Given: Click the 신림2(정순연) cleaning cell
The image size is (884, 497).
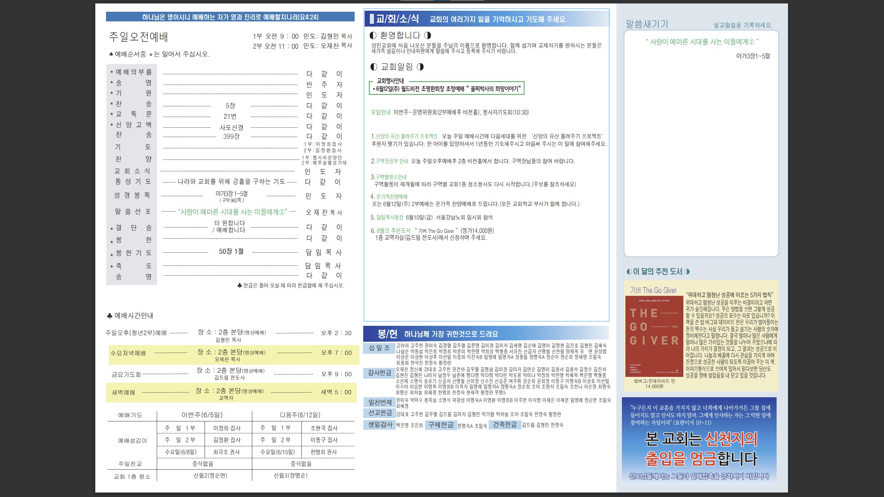Looking at the screenshot, I should pos(210,475).
